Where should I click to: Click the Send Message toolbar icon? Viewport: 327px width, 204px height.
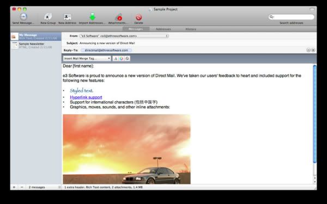click(23, 17)
